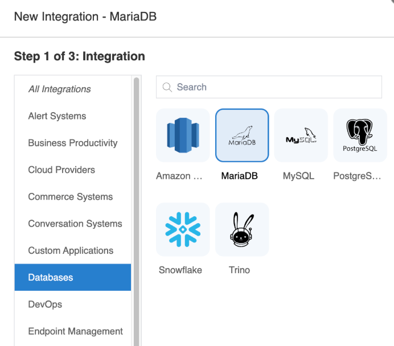The width and height of the screenshot is (394, 346).
Task: Click the highlighted Databases category
Action: pos(73,277)
